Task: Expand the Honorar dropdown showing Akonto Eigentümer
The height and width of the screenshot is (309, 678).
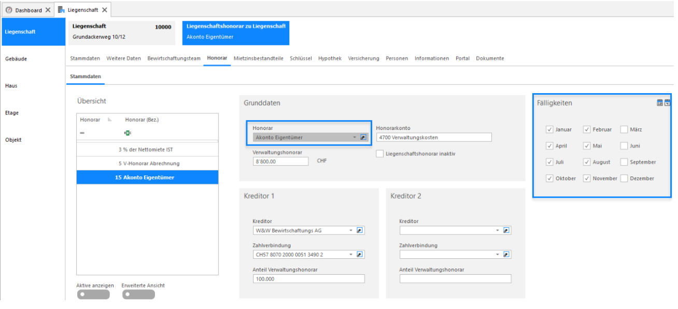Action: (x=355, y=137)
